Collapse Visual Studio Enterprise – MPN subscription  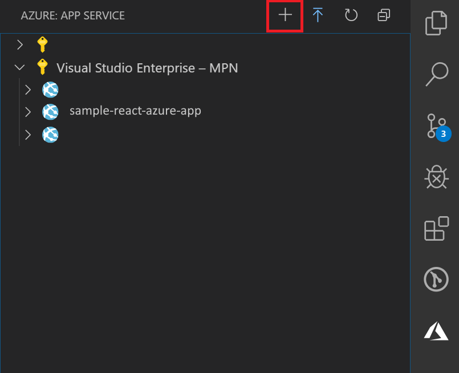click(x=20, y=67)
